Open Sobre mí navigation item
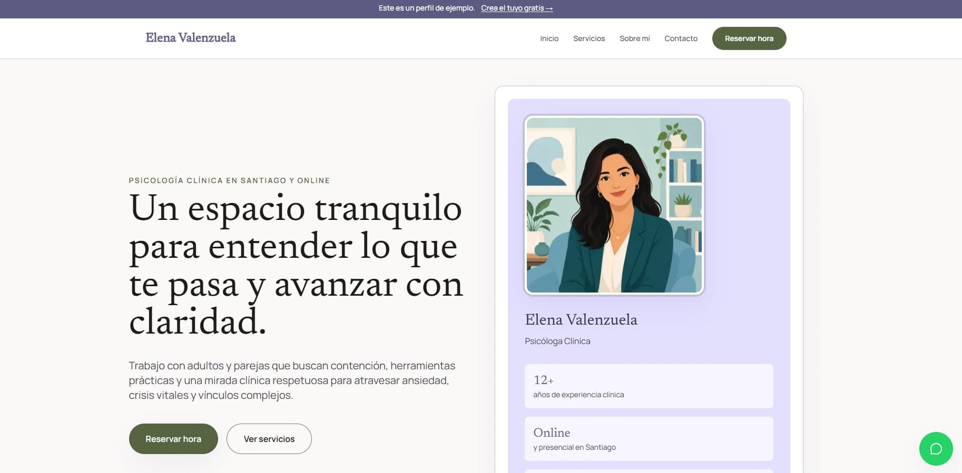The width and height of the screenshot is (962, 473). click(635, 38)
